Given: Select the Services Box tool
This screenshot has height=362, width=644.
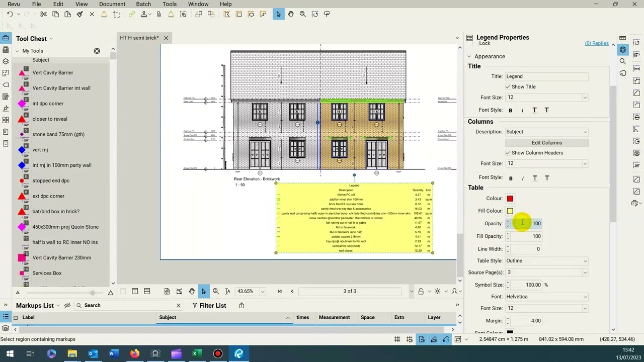Looking at the screenshot, I should tap(47, 273).
